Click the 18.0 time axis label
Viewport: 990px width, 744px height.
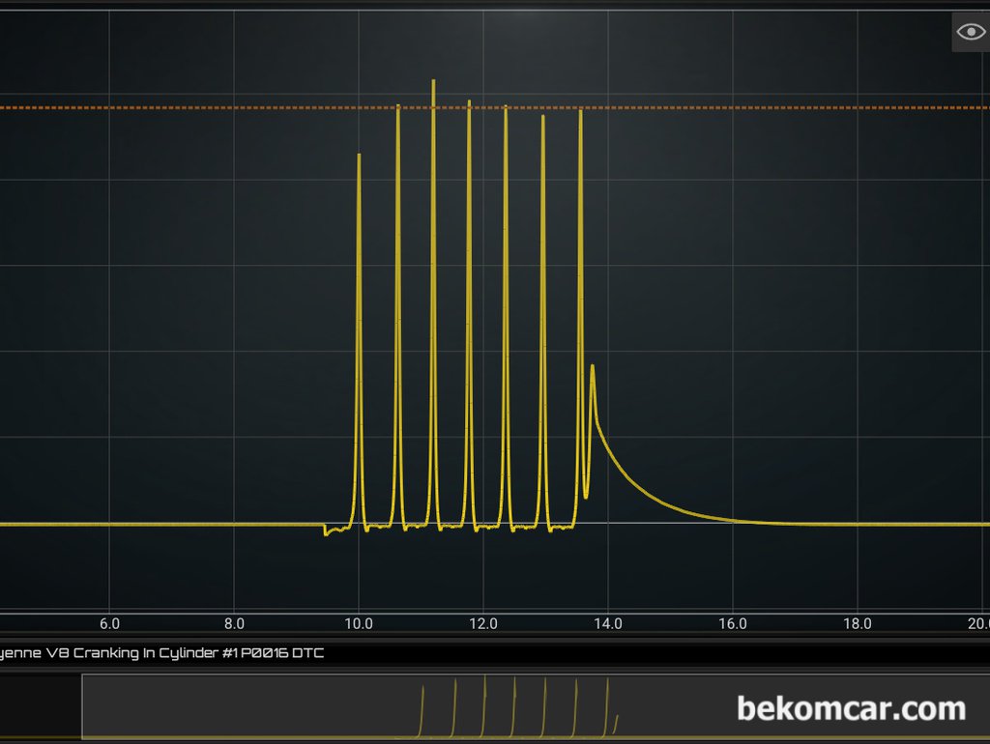coord(858,624)
